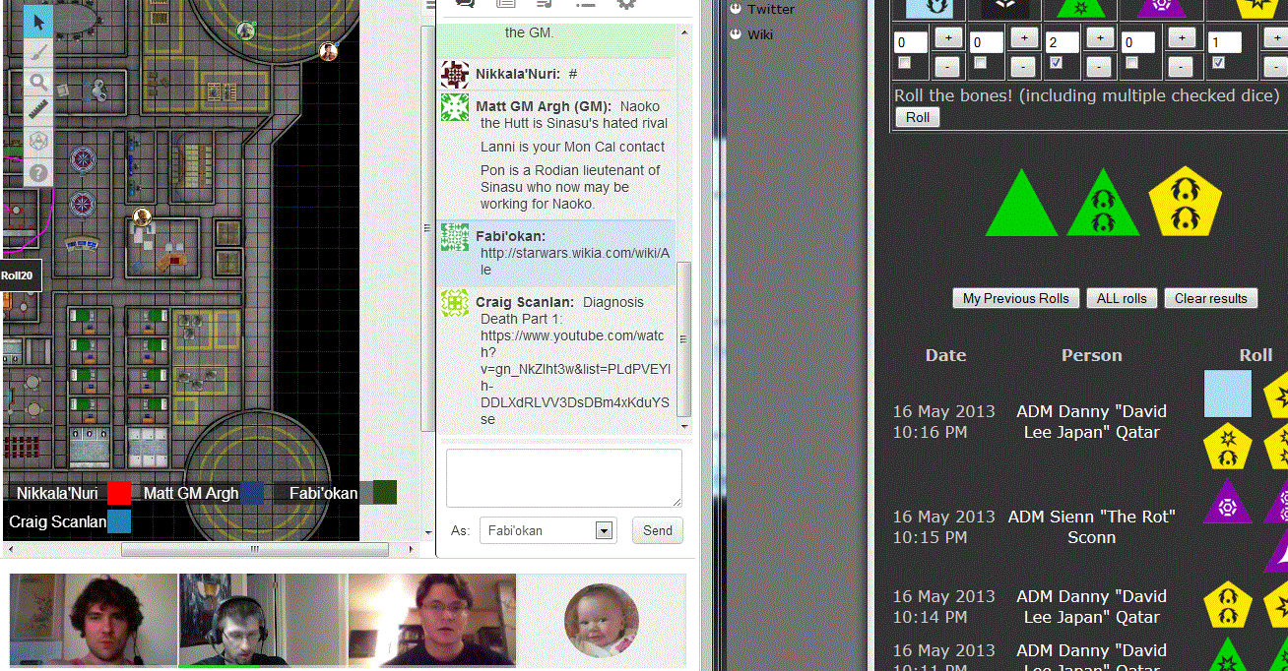Increase the green die count
Image resolution: width=1288 pixels, height=671 pixels.
click(x=1100, y=38)
